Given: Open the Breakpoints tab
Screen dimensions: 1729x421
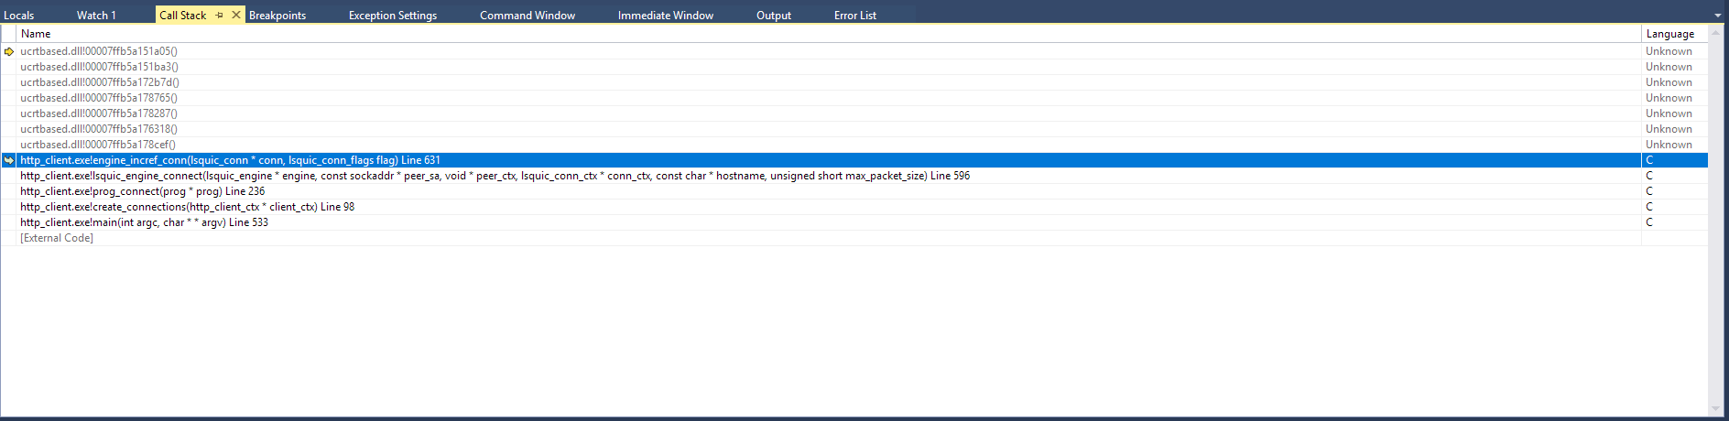Looking at the screenshot, I should 277,15.
